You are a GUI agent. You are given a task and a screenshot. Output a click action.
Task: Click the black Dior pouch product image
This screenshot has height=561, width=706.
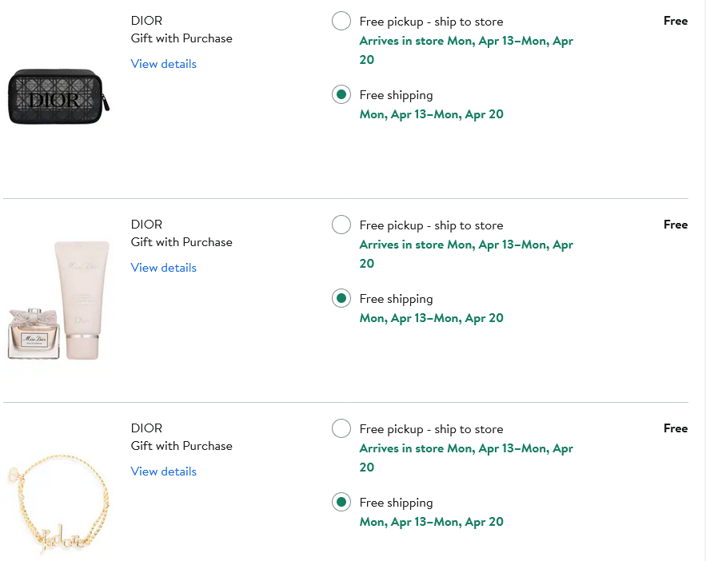pos(58,97)
